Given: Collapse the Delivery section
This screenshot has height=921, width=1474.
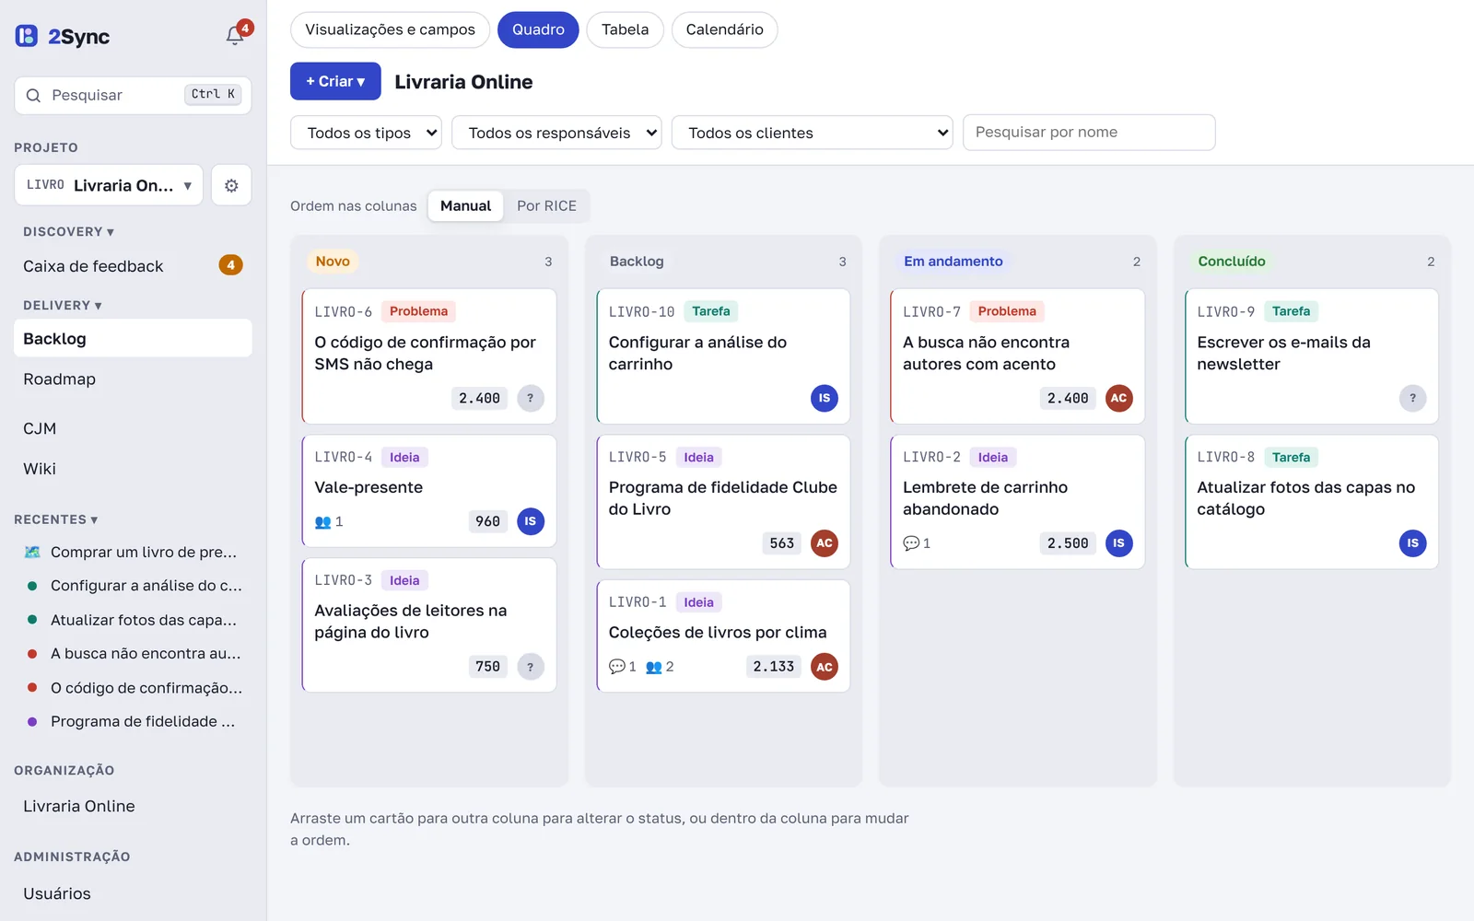Looking at the screenshot, I should coord(63,306).
